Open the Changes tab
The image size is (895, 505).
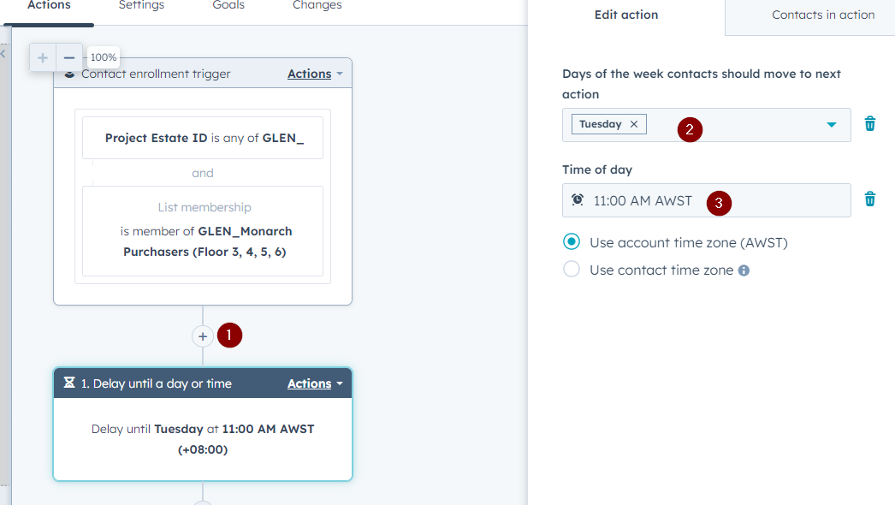click(317, 6)
